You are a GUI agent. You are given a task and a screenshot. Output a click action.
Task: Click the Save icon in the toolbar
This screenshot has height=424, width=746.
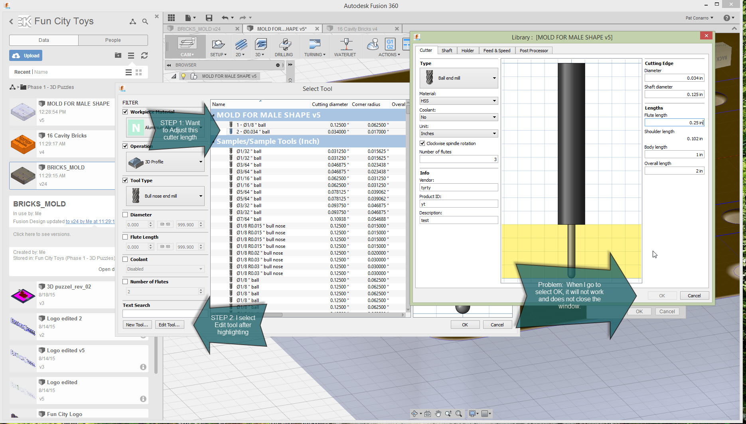pos(208,18)
